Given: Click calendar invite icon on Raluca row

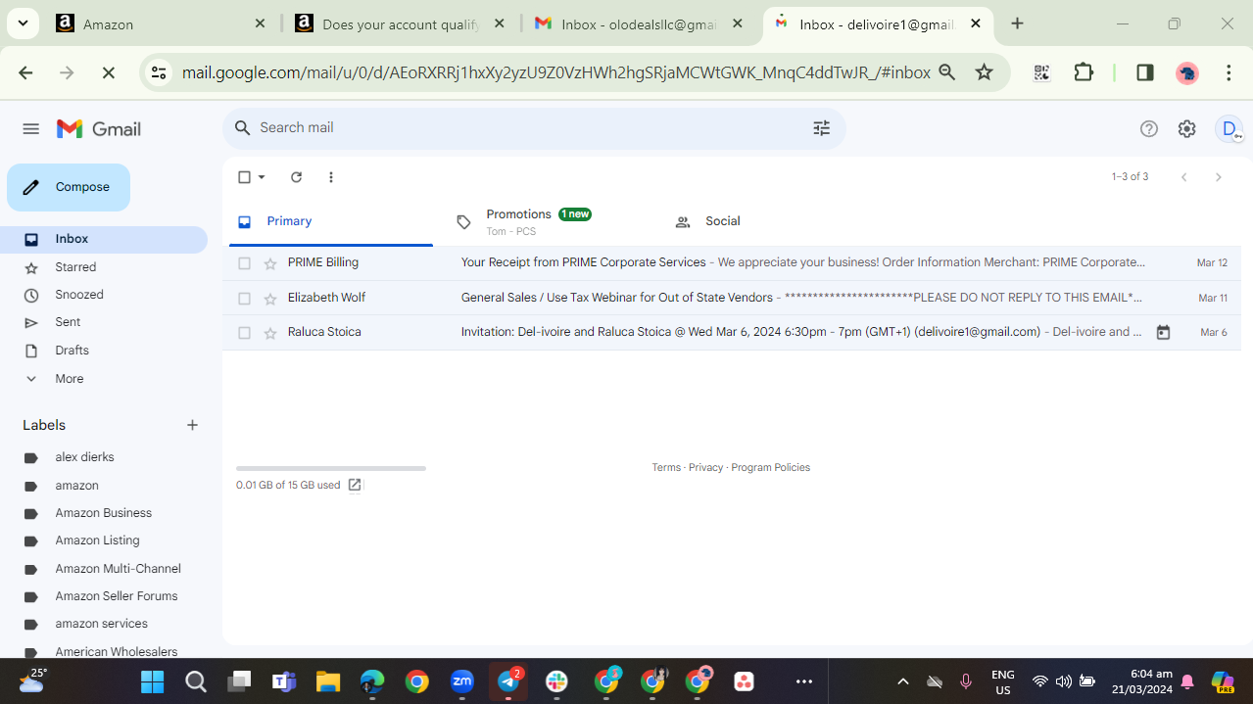Looking at the screenshot, I should [1163, 333].
